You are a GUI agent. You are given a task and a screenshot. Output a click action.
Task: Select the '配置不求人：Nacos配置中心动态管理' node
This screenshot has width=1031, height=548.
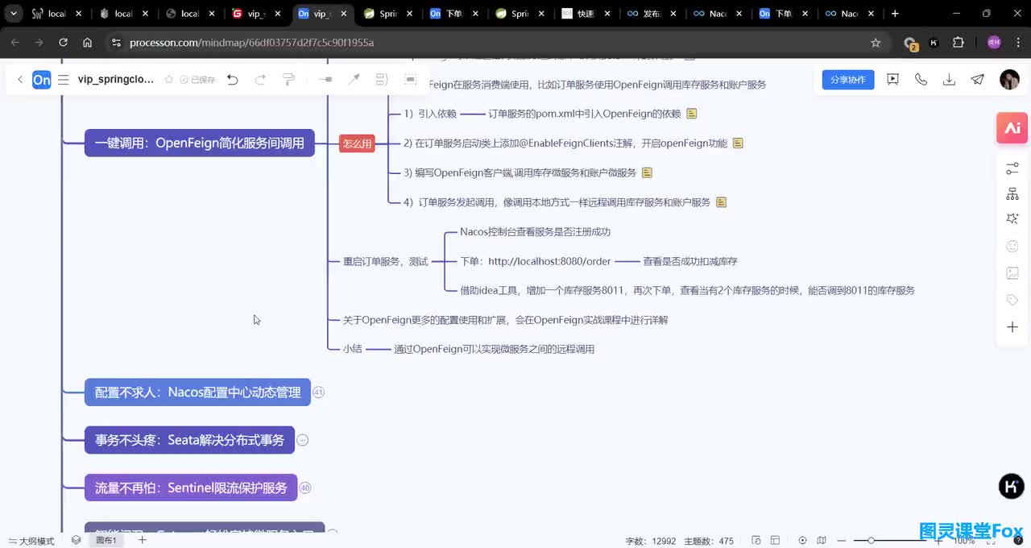click(197, 392)
